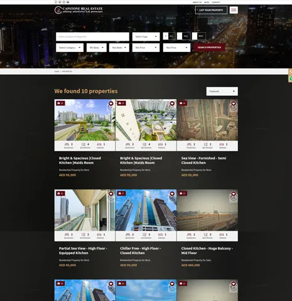
Task: Click bathroom icon on Huge Balcony card
Action: pos(206,235)
